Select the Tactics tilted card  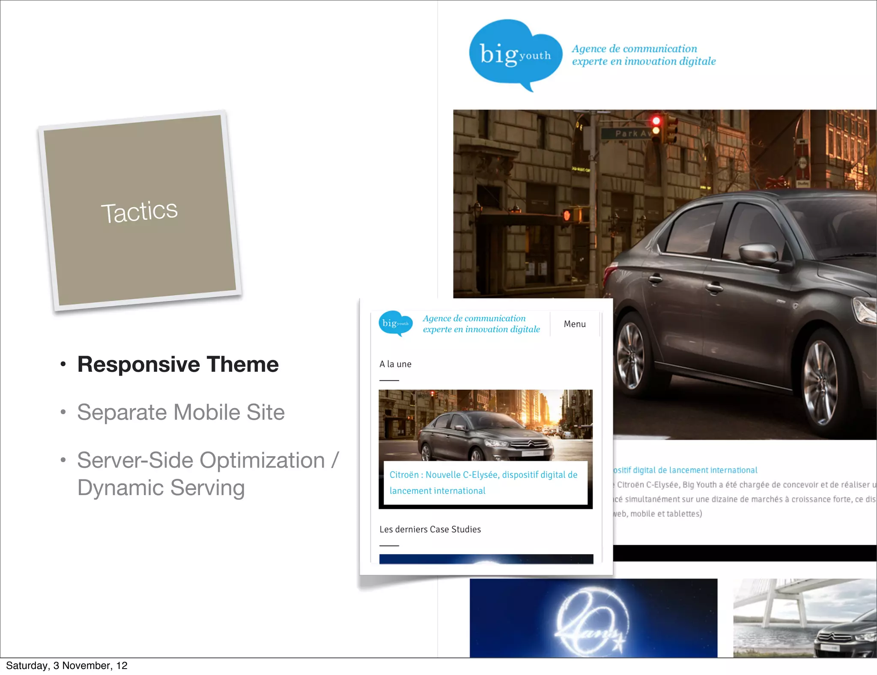tap(140, 211)
